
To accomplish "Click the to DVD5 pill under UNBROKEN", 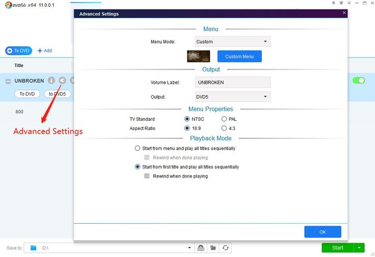I will 57,94.
